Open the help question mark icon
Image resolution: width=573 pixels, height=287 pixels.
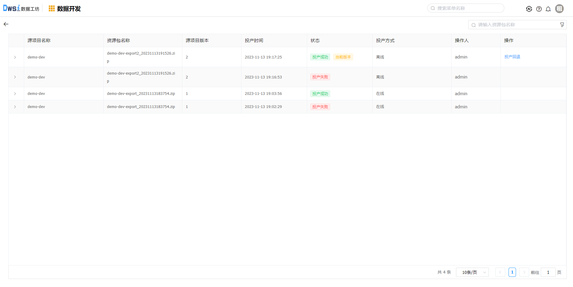coord(539,9)
